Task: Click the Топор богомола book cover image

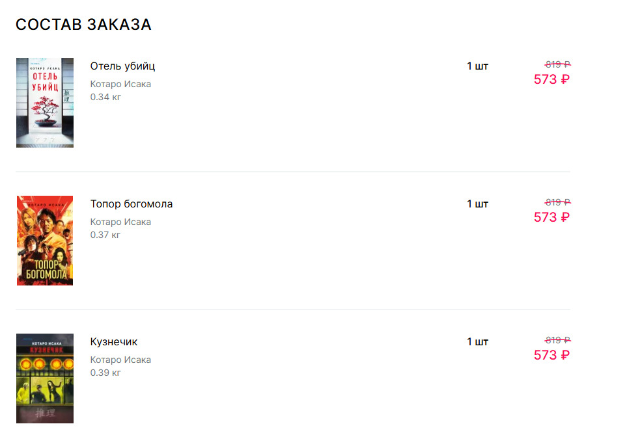Action: pos(45,241)
